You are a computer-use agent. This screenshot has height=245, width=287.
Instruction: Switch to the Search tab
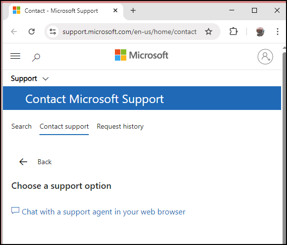[x=21, y=126]
